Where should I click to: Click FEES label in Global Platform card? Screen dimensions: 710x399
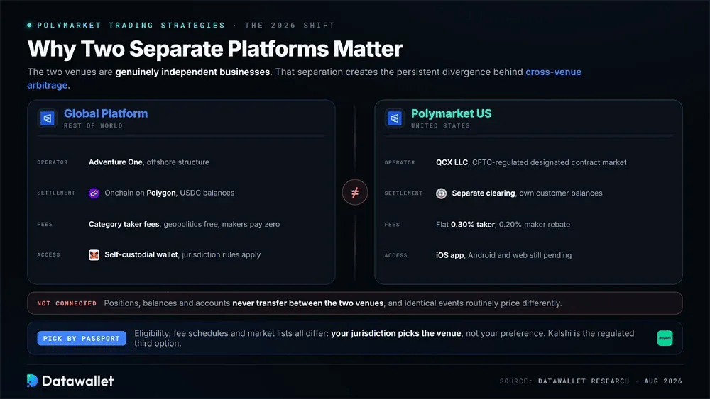[45, 224]
